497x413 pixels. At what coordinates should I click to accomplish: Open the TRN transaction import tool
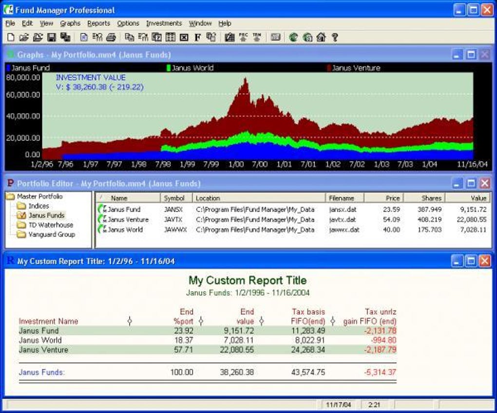tap(257, 37)
